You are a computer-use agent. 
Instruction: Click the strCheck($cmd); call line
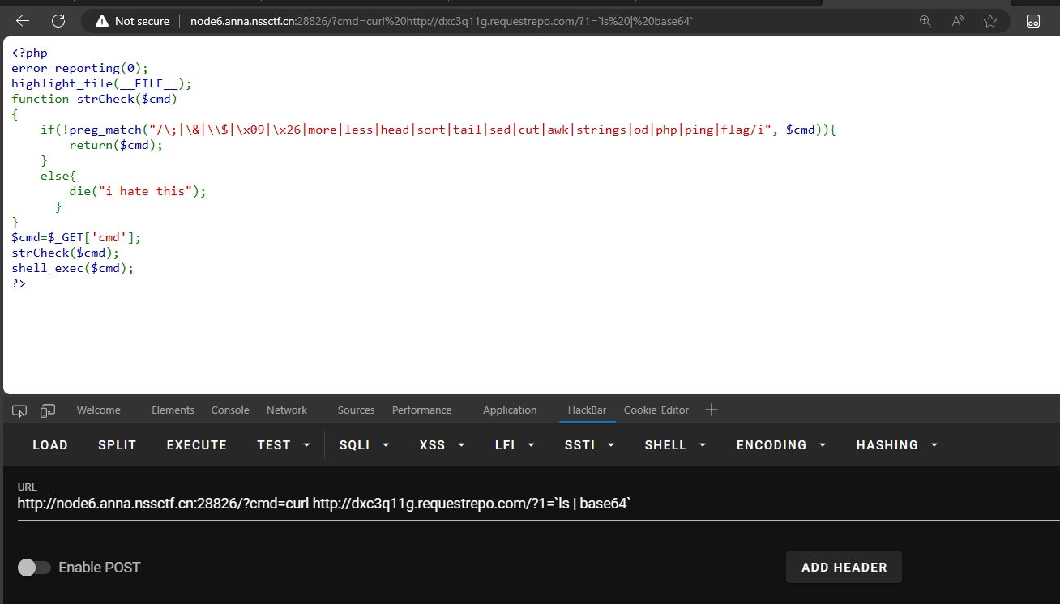pyautogui.click(x=65, y=253)
